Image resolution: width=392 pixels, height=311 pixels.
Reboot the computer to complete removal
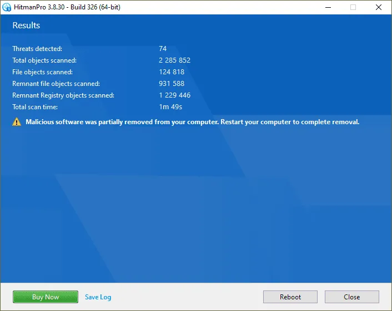tap(290, 297)
